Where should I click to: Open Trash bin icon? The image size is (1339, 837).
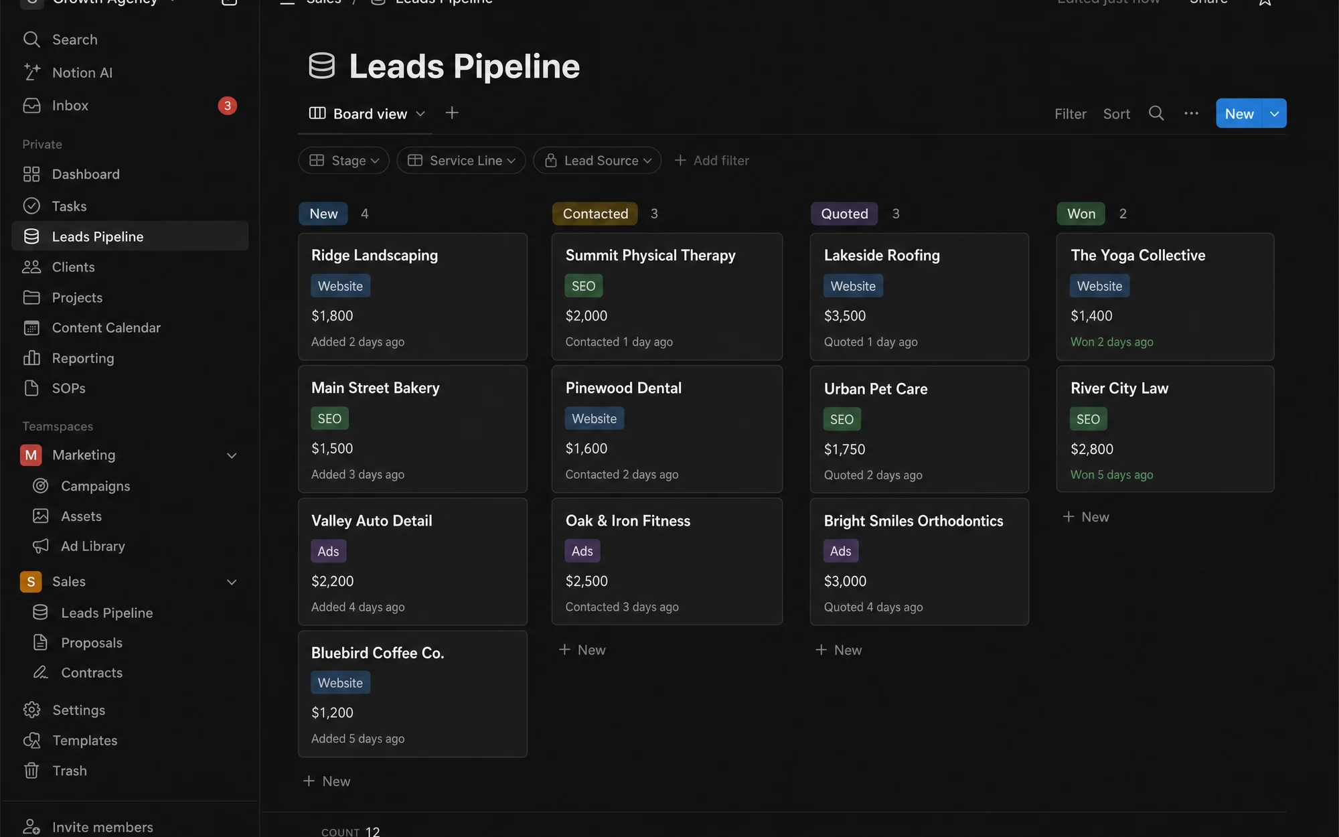pyautogui.click(x=31, y=770)
